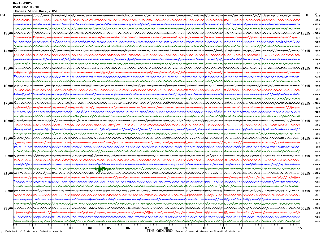Select the 19:00 CST row label
The width and height of the screenshot is (321, 235).
tap(8, 138)
